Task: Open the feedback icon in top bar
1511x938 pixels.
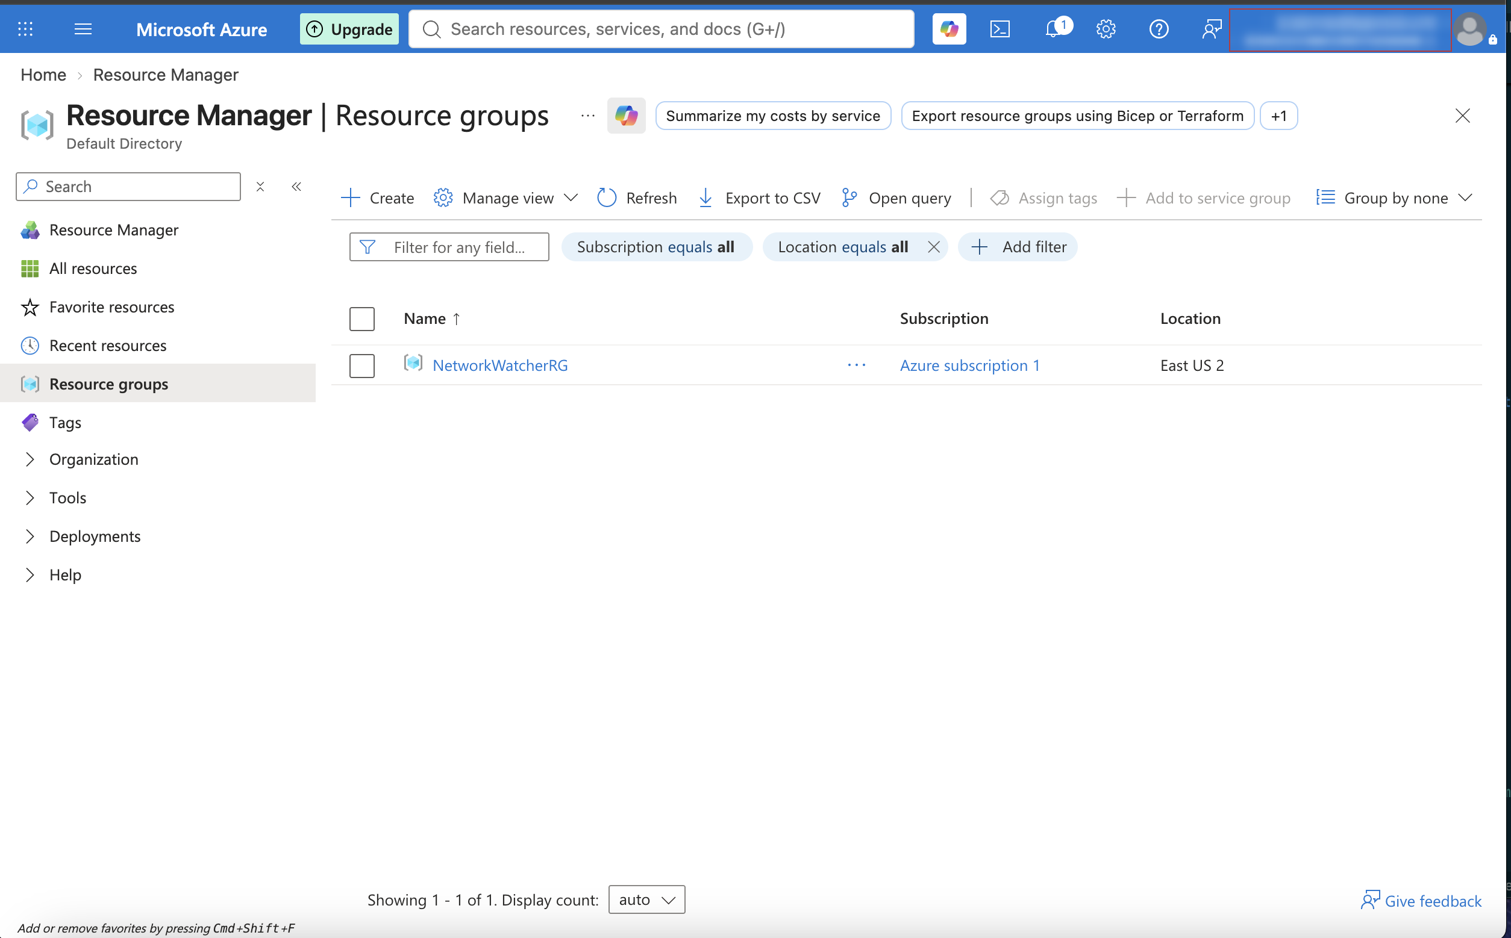Action: pos(1211,28)
